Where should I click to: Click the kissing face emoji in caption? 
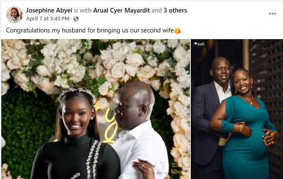177,31
